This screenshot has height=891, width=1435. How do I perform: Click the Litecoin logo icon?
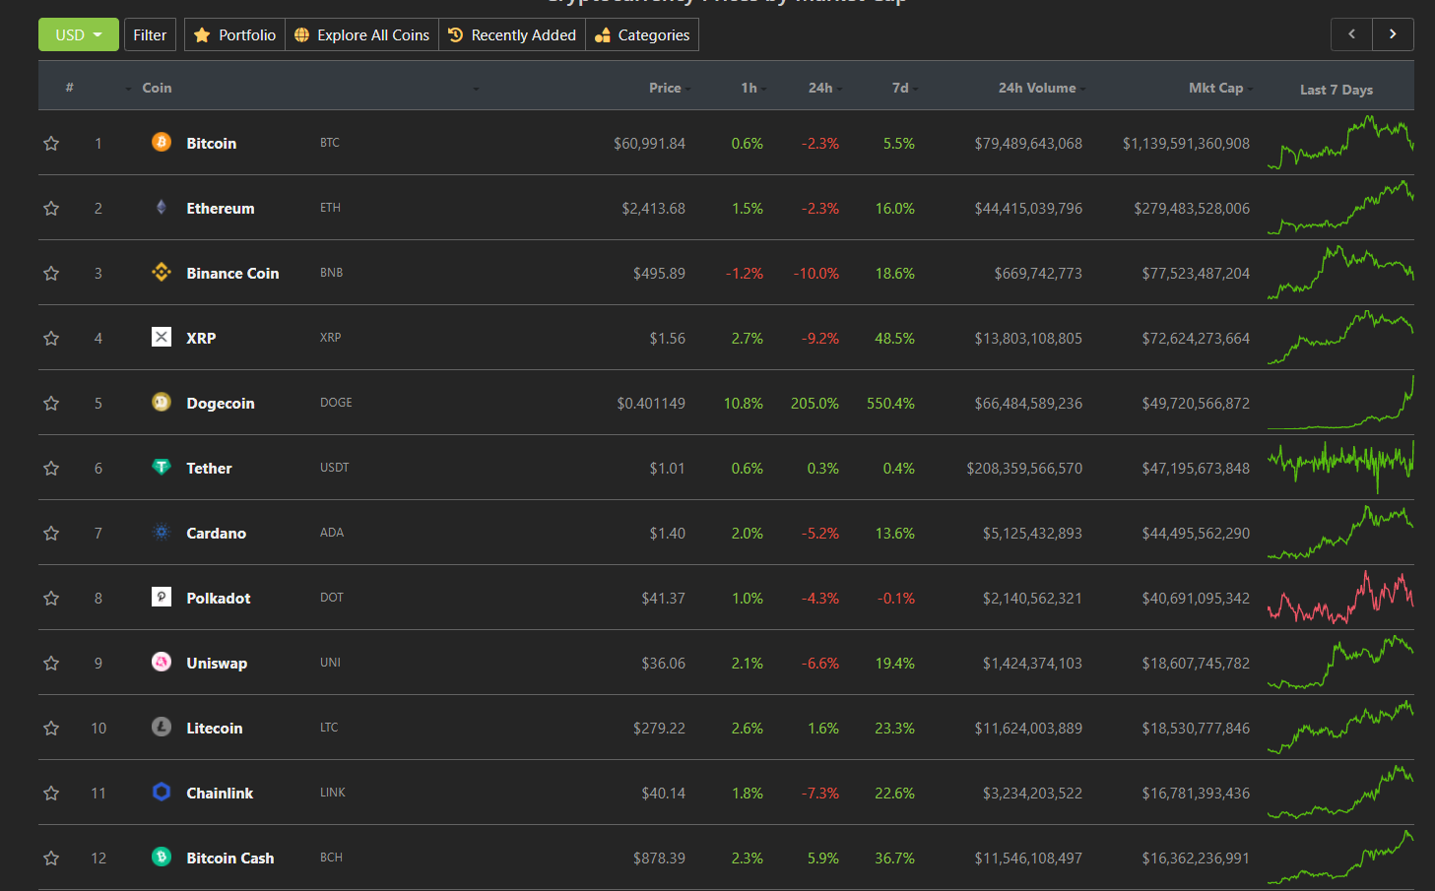point(162,728)
